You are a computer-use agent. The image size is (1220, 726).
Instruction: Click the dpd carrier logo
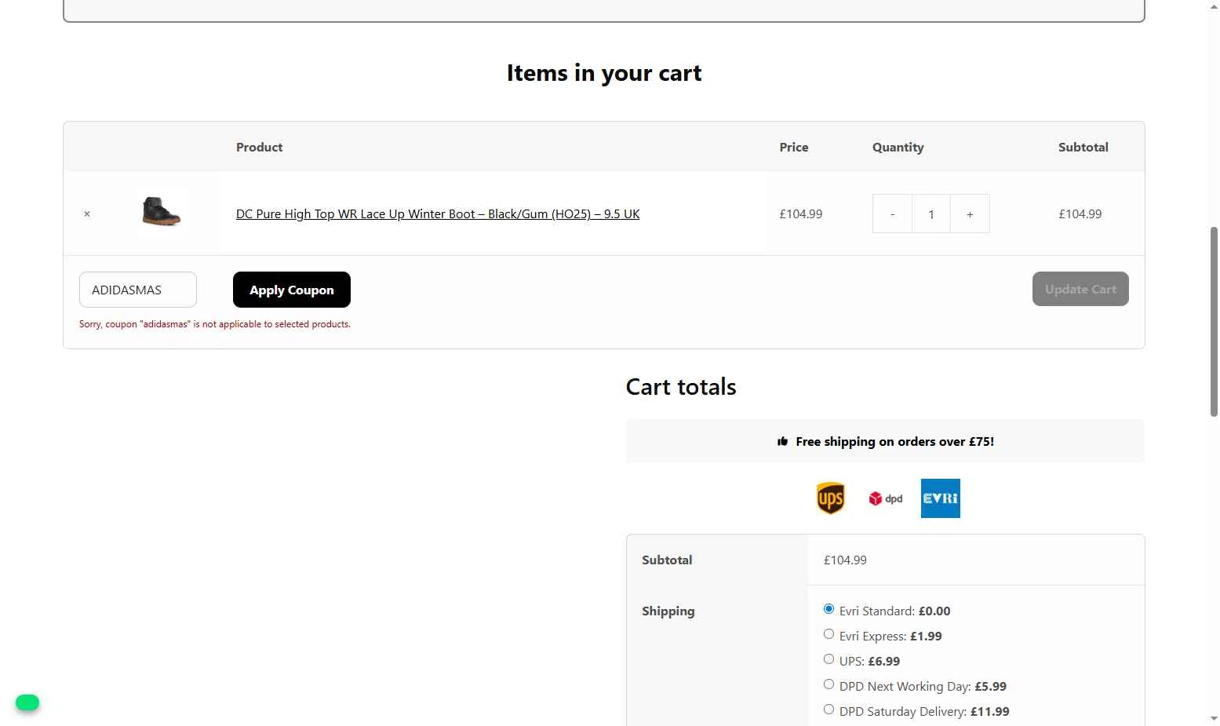(886, 498)
